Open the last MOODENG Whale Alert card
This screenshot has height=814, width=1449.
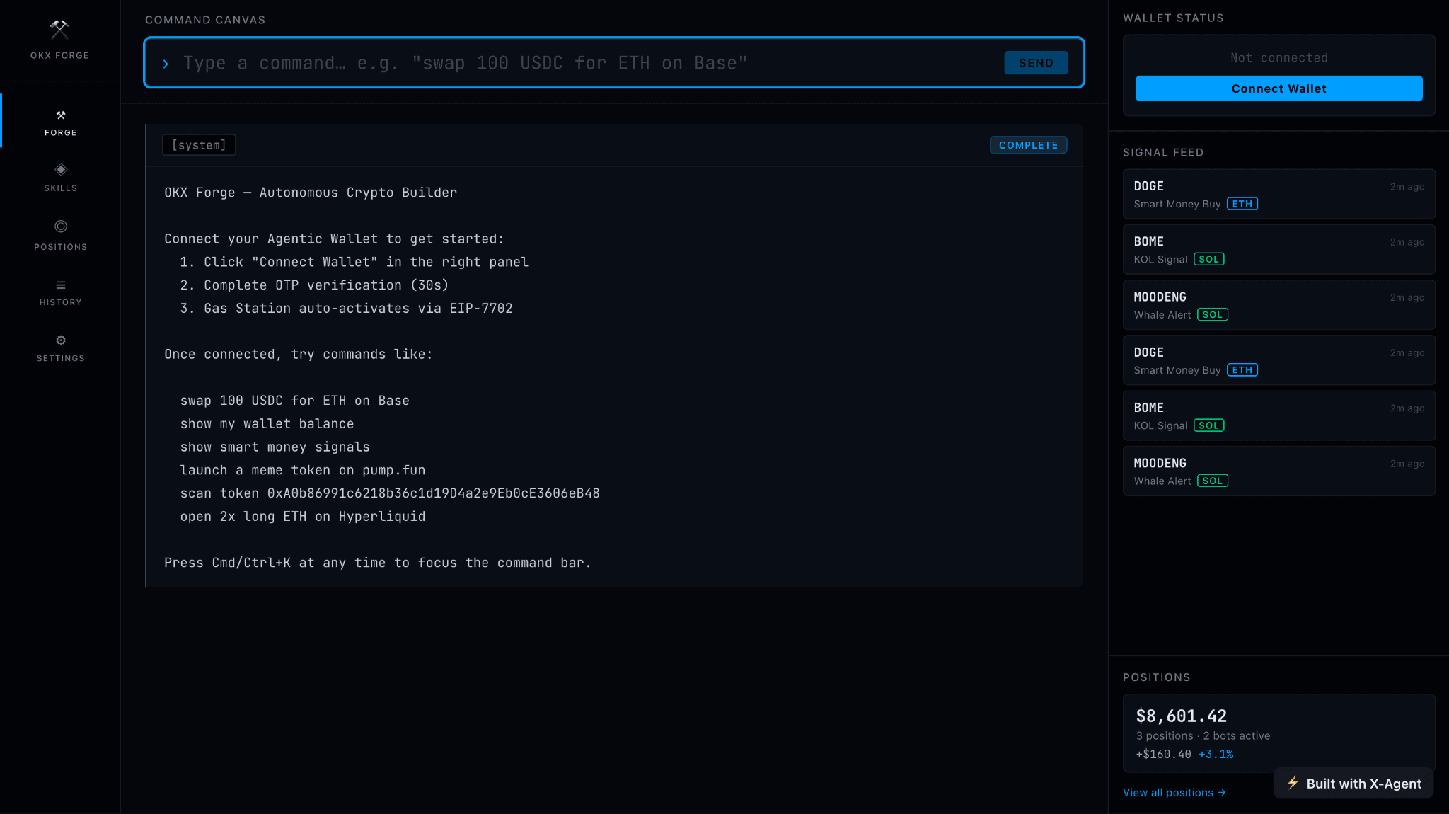pyautogui.click(x=1278, y=471)
